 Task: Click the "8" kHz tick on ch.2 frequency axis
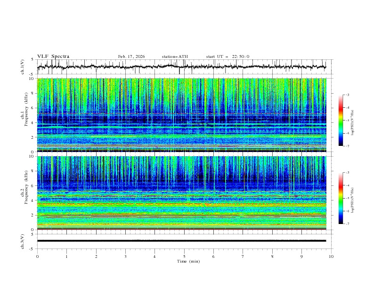coord(33,171)
